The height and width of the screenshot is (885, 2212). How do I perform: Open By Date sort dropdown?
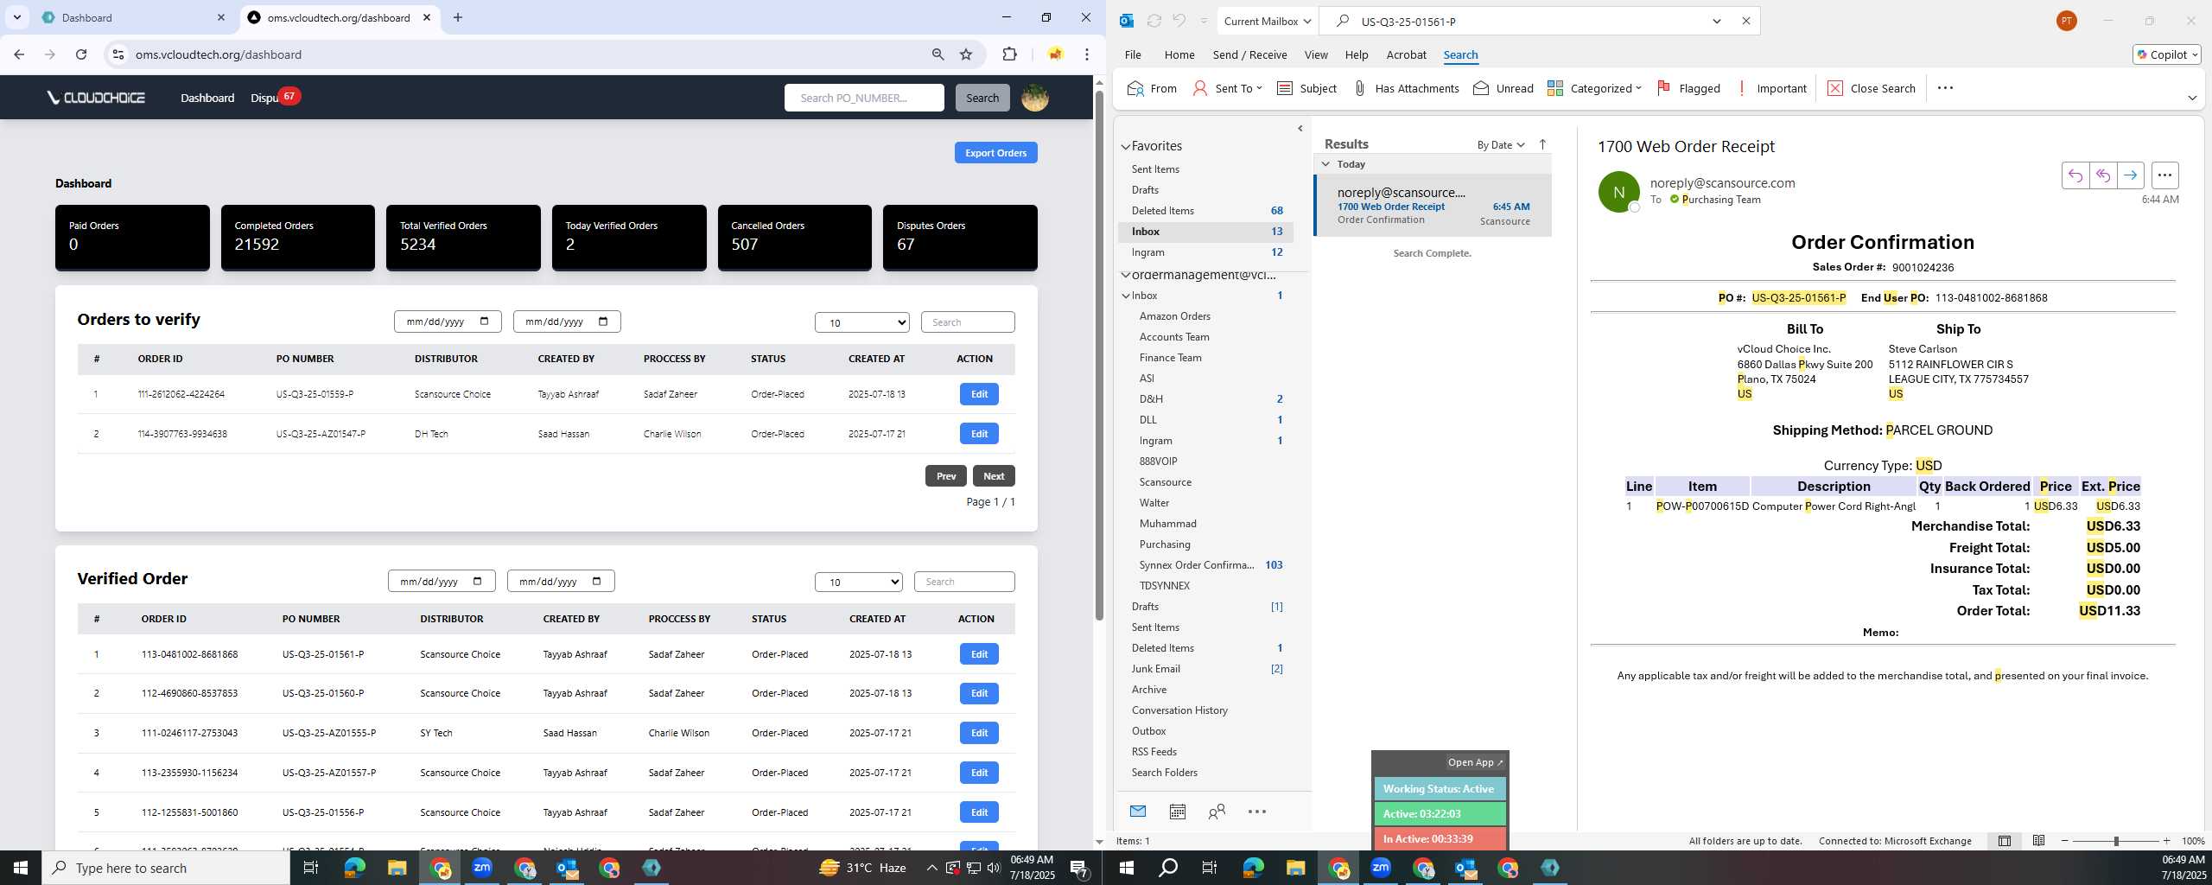click(1501, 145)
